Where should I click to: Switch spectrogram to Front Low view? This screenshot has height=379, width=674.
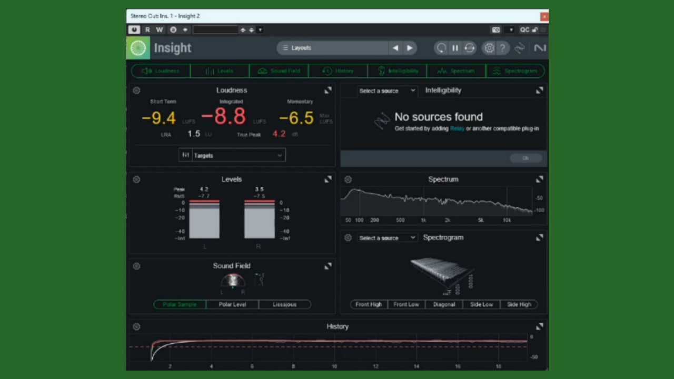coord(406,304)
